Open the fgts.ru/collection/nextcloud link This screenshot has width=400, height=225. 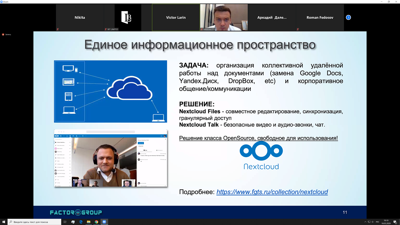272,192
